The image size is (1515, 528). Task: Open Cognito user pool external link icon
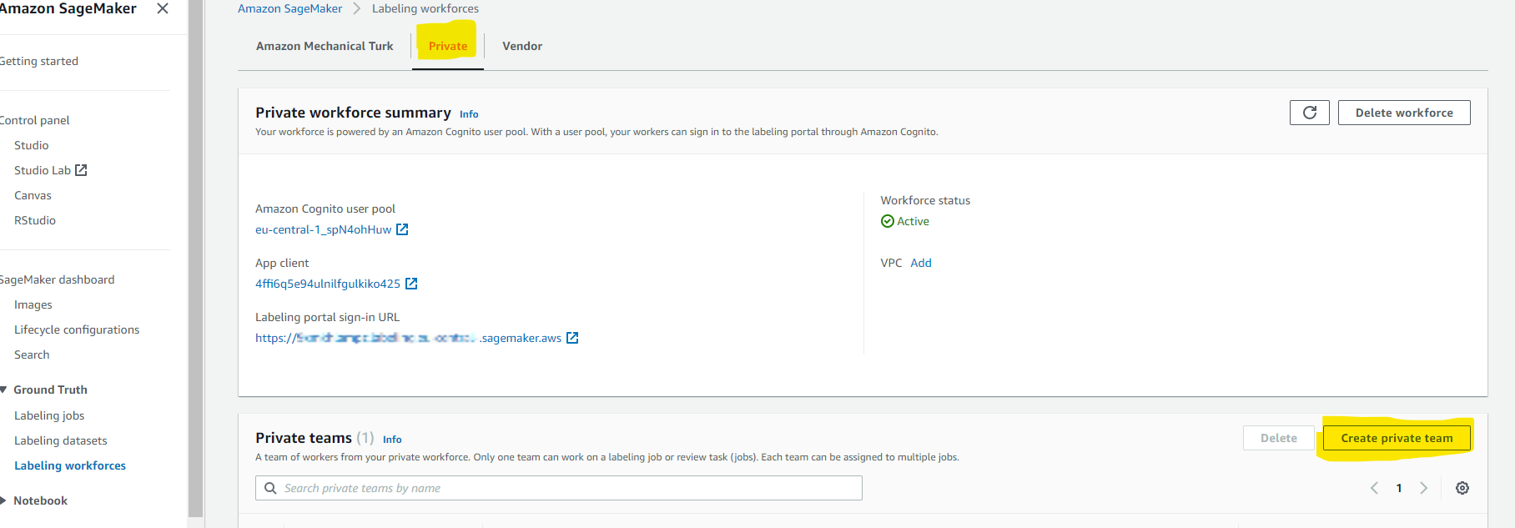(x=402, y=229)
